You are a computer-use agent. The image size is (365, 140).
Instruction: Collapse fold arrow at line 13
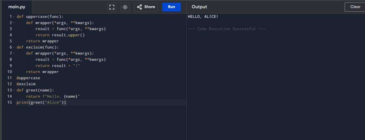click(14, 90)
